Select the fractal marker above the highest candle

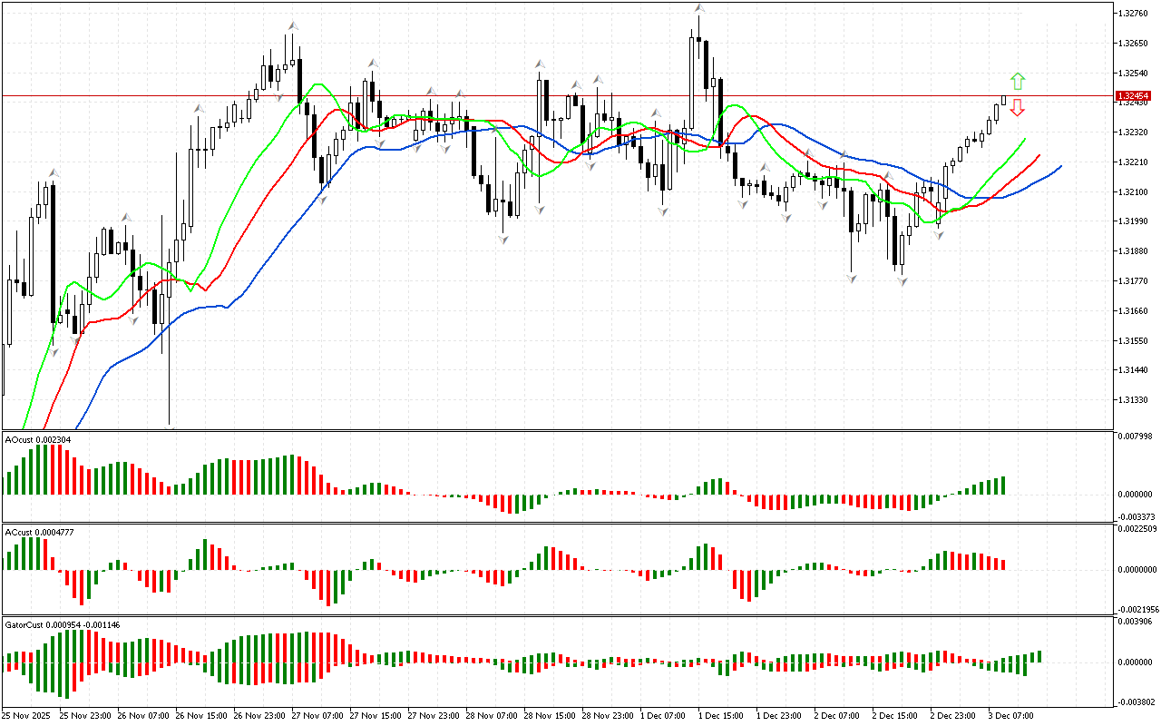click(x=698, y=9)
